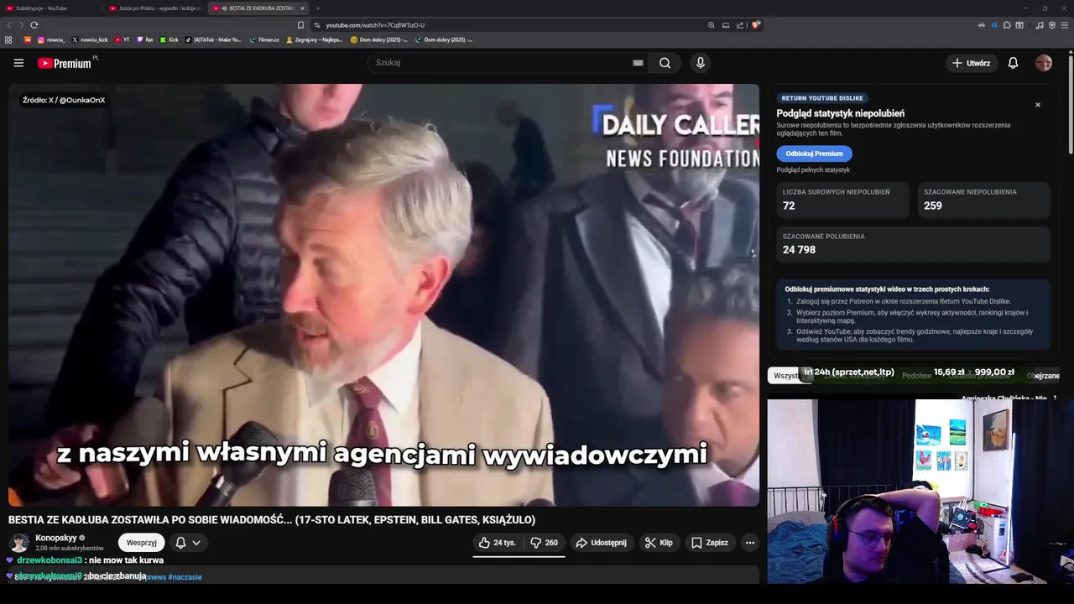Open the apps grid in bookmarks bar
Image resolution: width=1074 pixels, height=604 pixels.
pyautogui.click(x=8, y=39)
